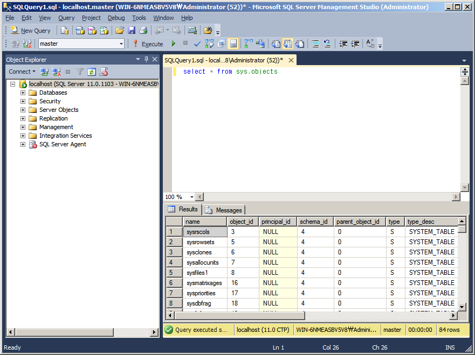Image resolution: width=475 pixels, height=355 pixels.
Task: Expand the Server Objects folder
Action: 23,110
